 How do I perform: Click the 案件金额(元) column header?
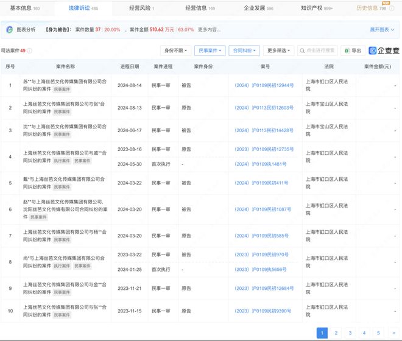378,66
